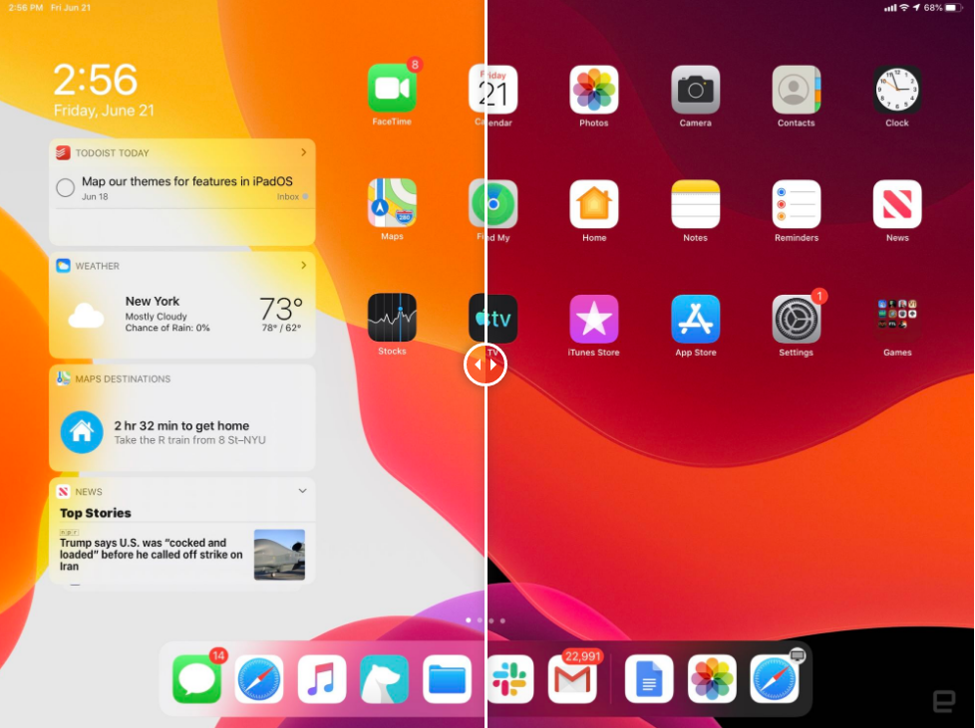Open the FaceTime app
975x728 pixels.
[392, 89]
